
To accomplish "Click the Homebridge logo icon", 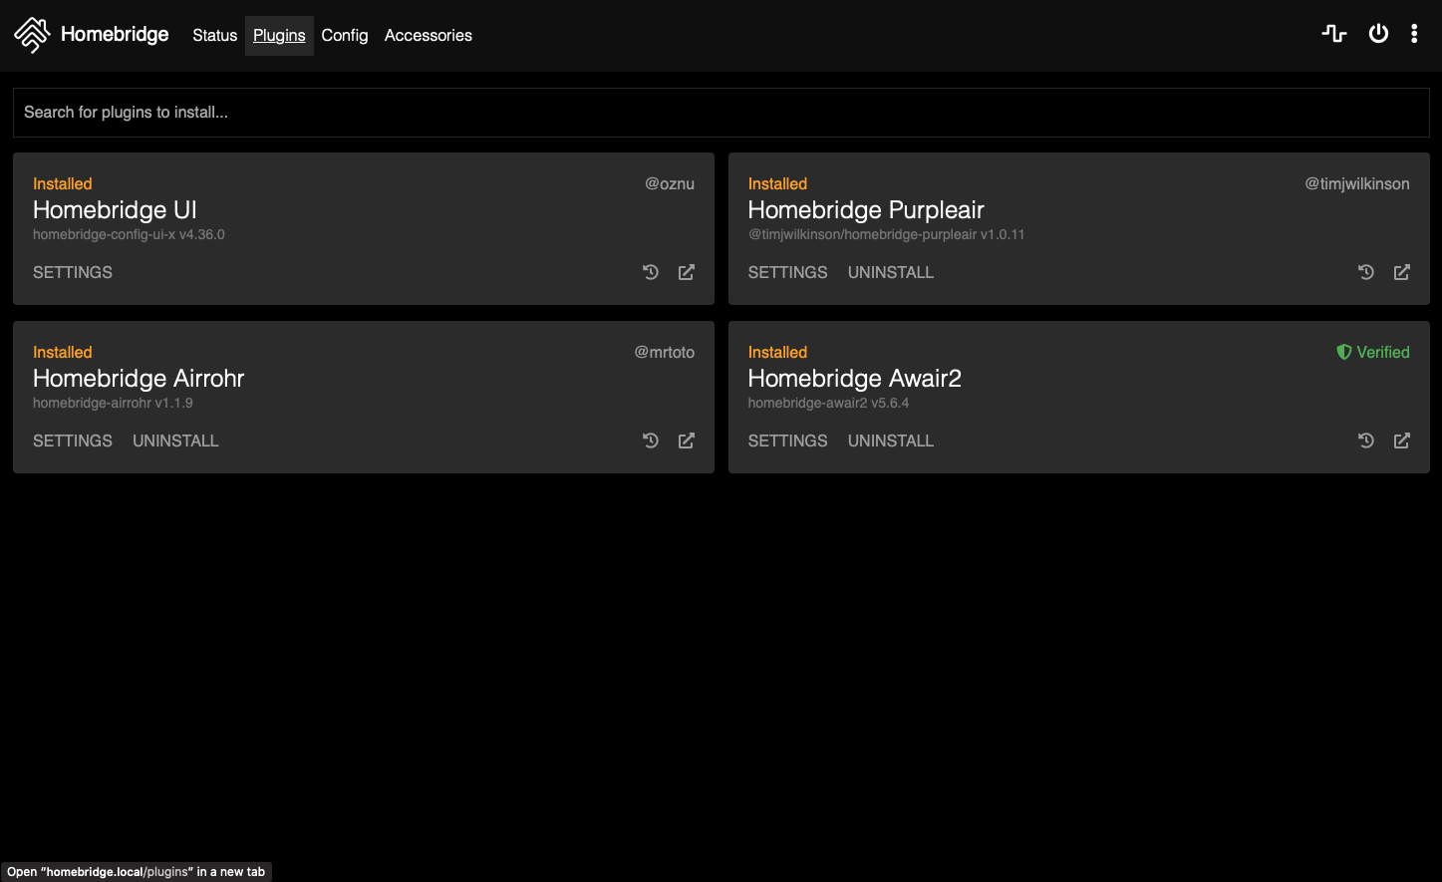I will pos(32,35).
